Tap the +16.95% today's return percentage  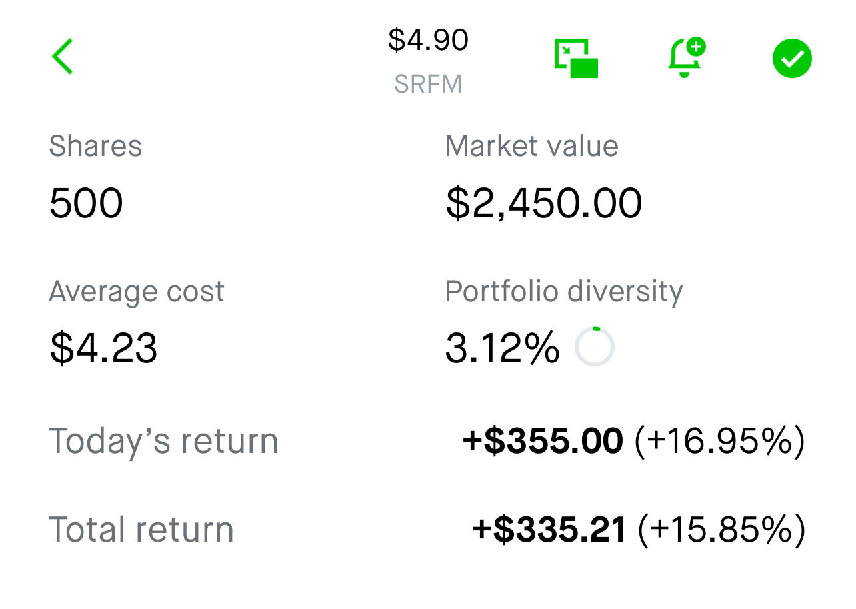click(719, 441)
